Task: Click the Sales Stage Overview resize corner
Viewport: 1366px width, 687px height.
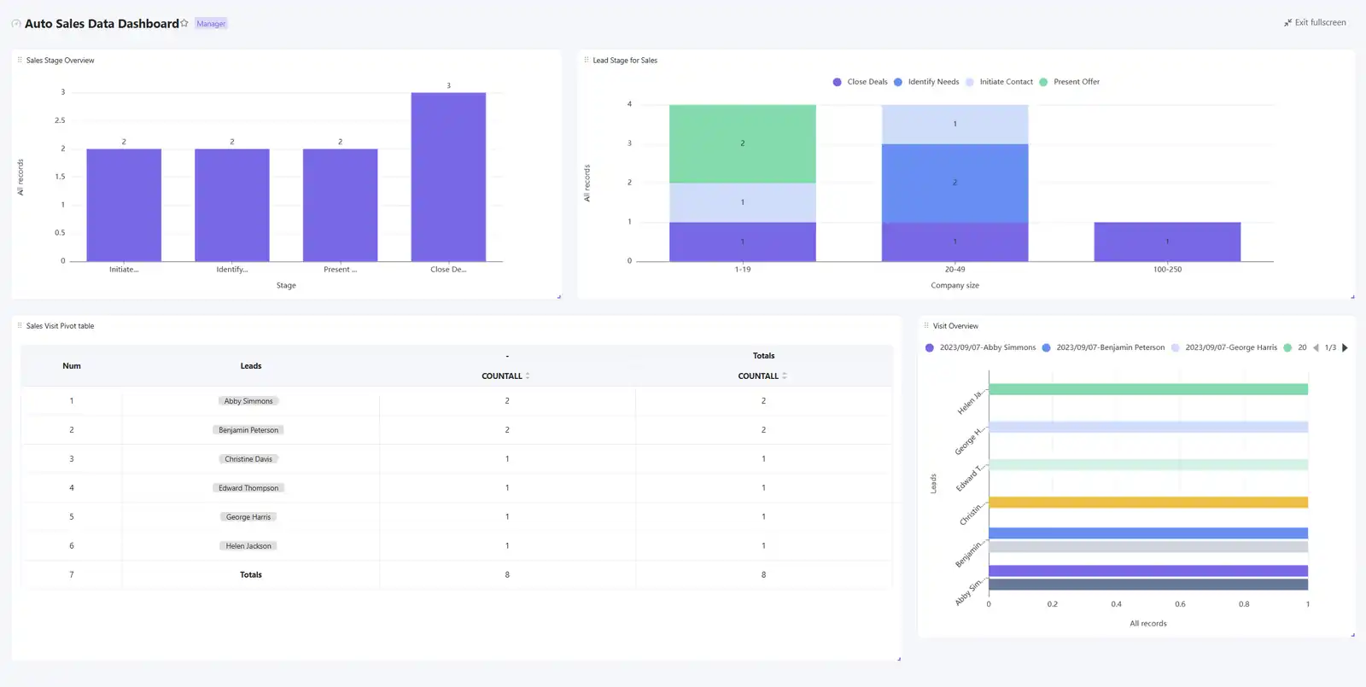Action: coord(559,296)
